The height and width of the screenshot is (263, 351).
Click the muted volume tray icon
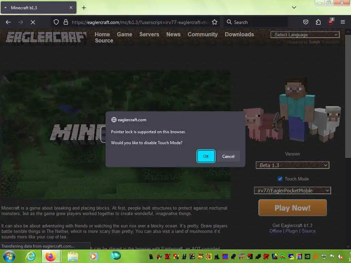tap(340, 256)
